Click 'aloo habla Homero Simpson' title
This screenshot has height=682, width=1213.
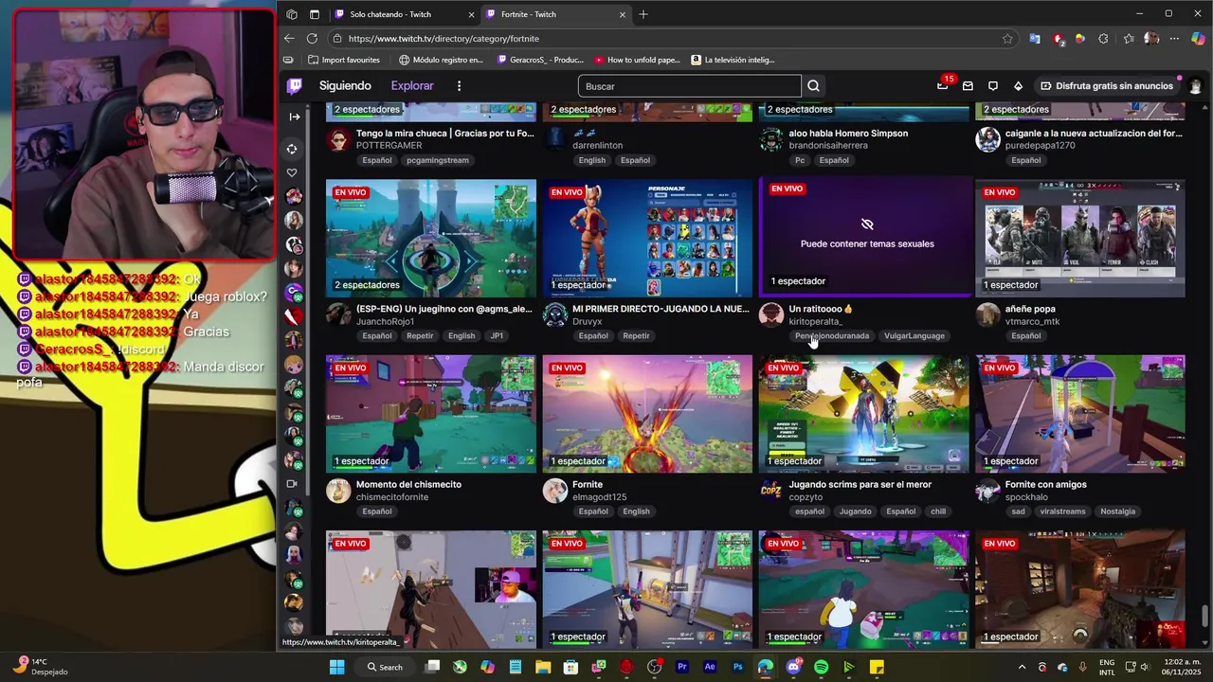point(848,134)
